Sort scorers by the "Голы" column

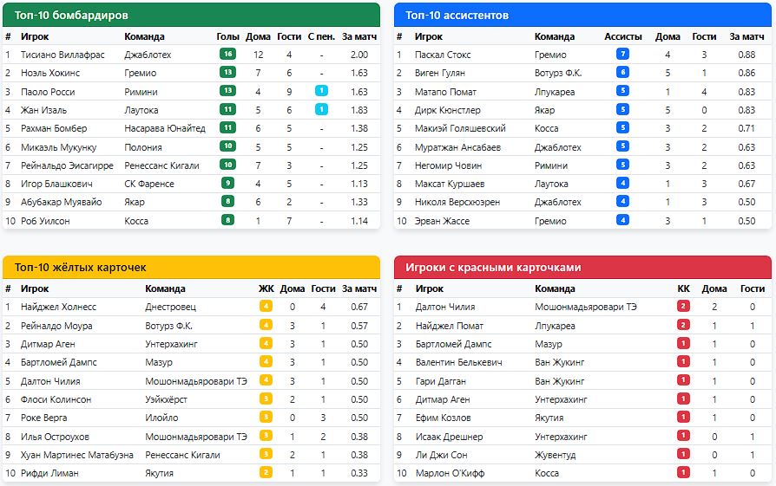tap(227, 36)
